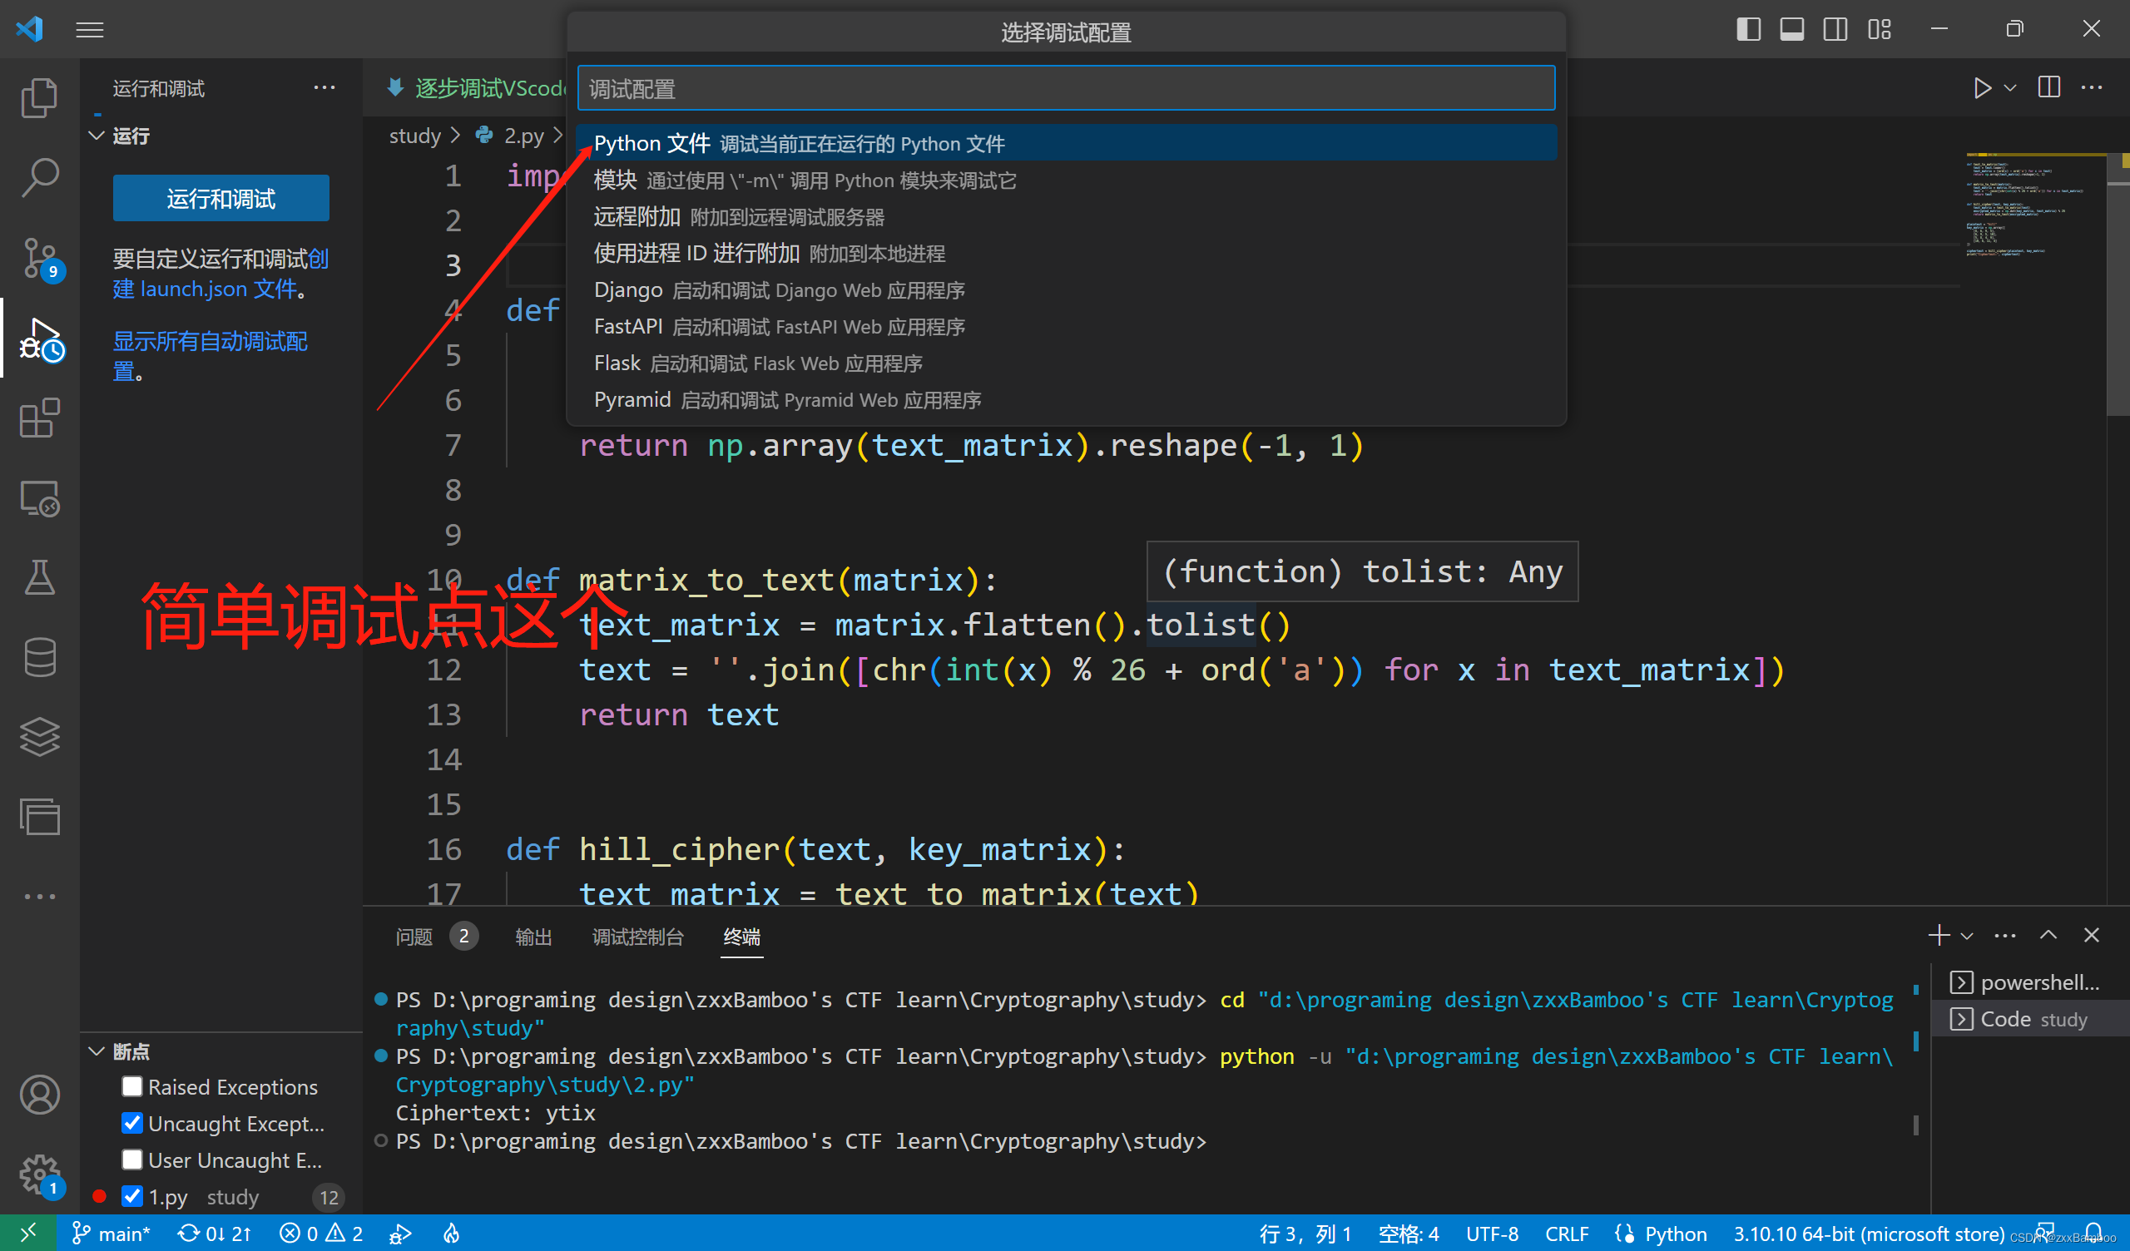This screenshot has width=2130, height=1251.
Task: Collapse the 断点 breakpoints section
Action: pyautogui.click(x=97, y=1051)
